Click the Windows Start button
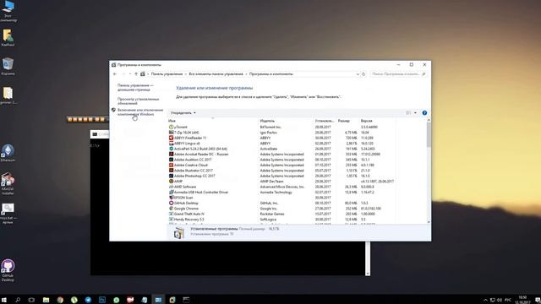Viewport: 541px width, 304px height. [x=4, y=300]
